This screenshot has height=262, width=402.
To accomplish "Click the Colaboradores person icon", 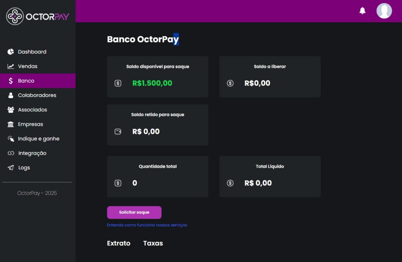I will pyautogui.click(x=11, y=95).
